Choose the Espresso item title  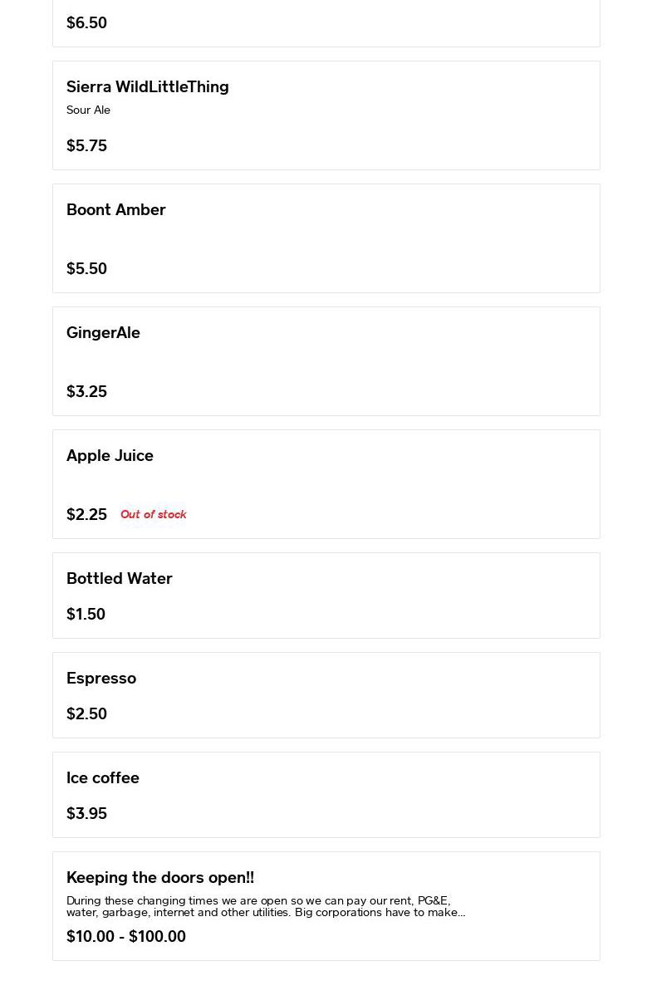coord(101,678)
